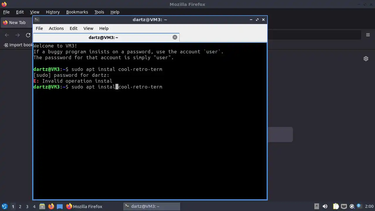The image size is (375, 211).
Task: Click the show desktop panel icon
Action: [x=60, y=206]
